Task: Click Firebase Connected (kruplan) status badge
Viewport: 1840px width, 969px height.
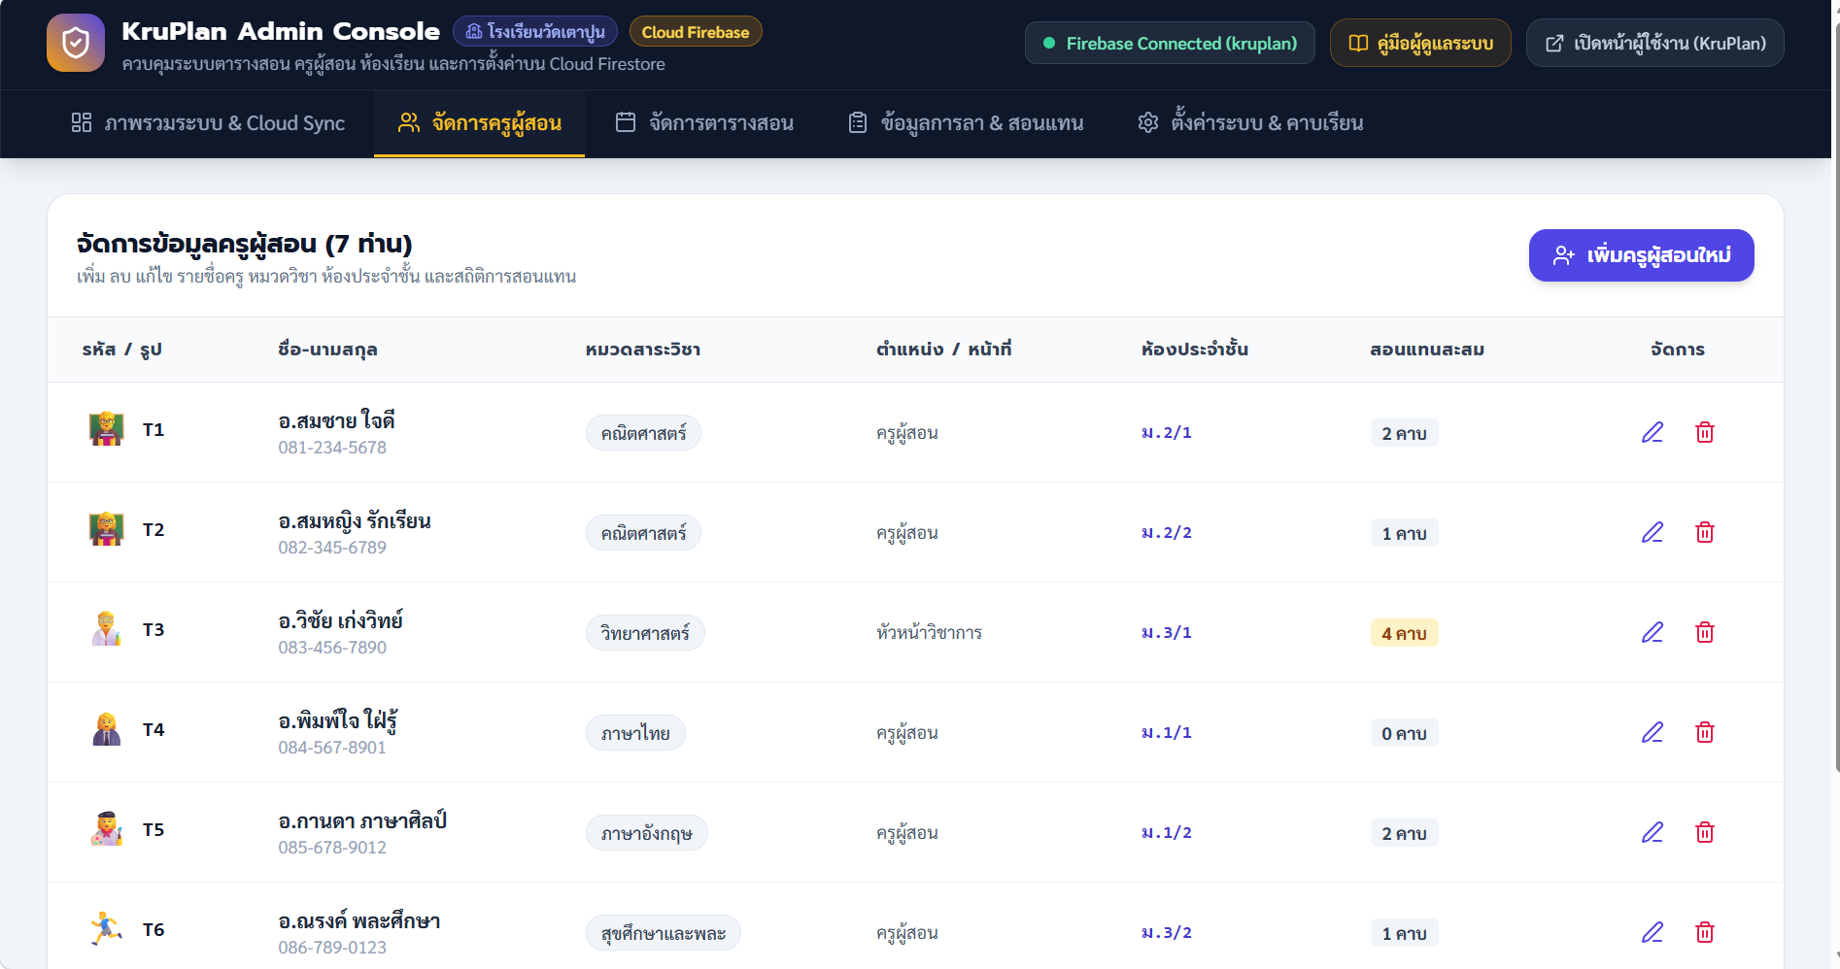Action: point(1170,44)
